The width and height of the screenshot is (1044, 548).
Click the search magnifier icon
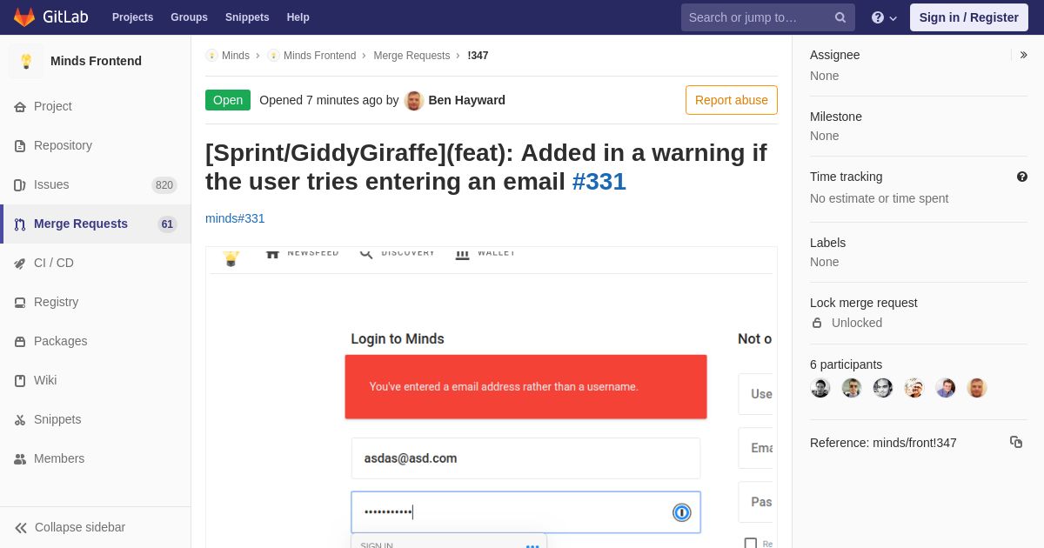click(x=840, y=17)
